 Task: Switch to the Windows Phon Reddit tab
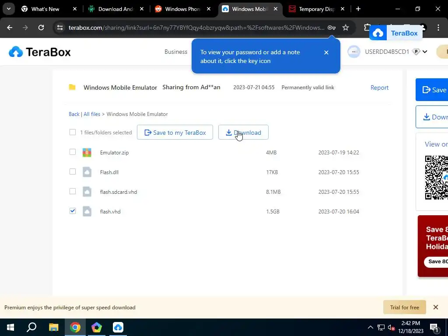pyautogui.click(x=183, y=9)
